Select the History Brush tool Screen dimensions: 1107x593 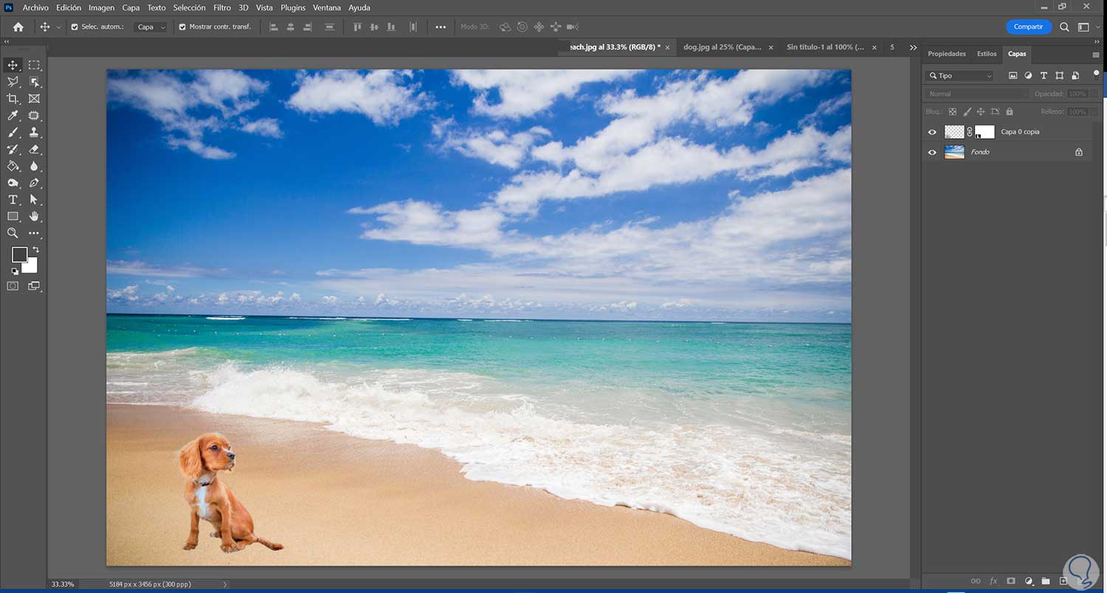[13, 149]
